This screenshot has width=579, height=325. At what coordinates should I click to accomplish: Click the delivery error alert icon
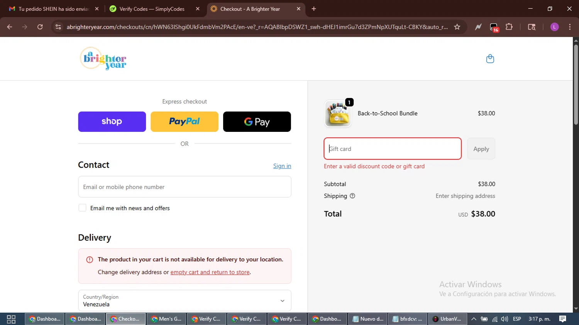tap(90, 259)
